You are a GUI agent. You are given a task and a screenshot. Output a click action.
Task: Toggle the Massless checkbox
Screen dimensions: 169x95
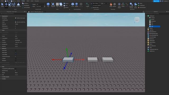pos(16,60)
